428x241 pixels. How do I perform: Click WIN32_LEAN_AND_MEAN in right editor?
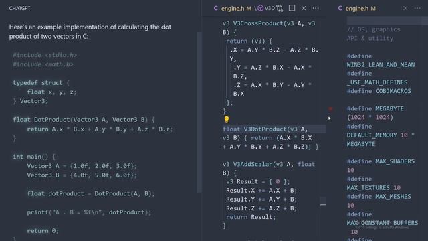pos(381,65)
